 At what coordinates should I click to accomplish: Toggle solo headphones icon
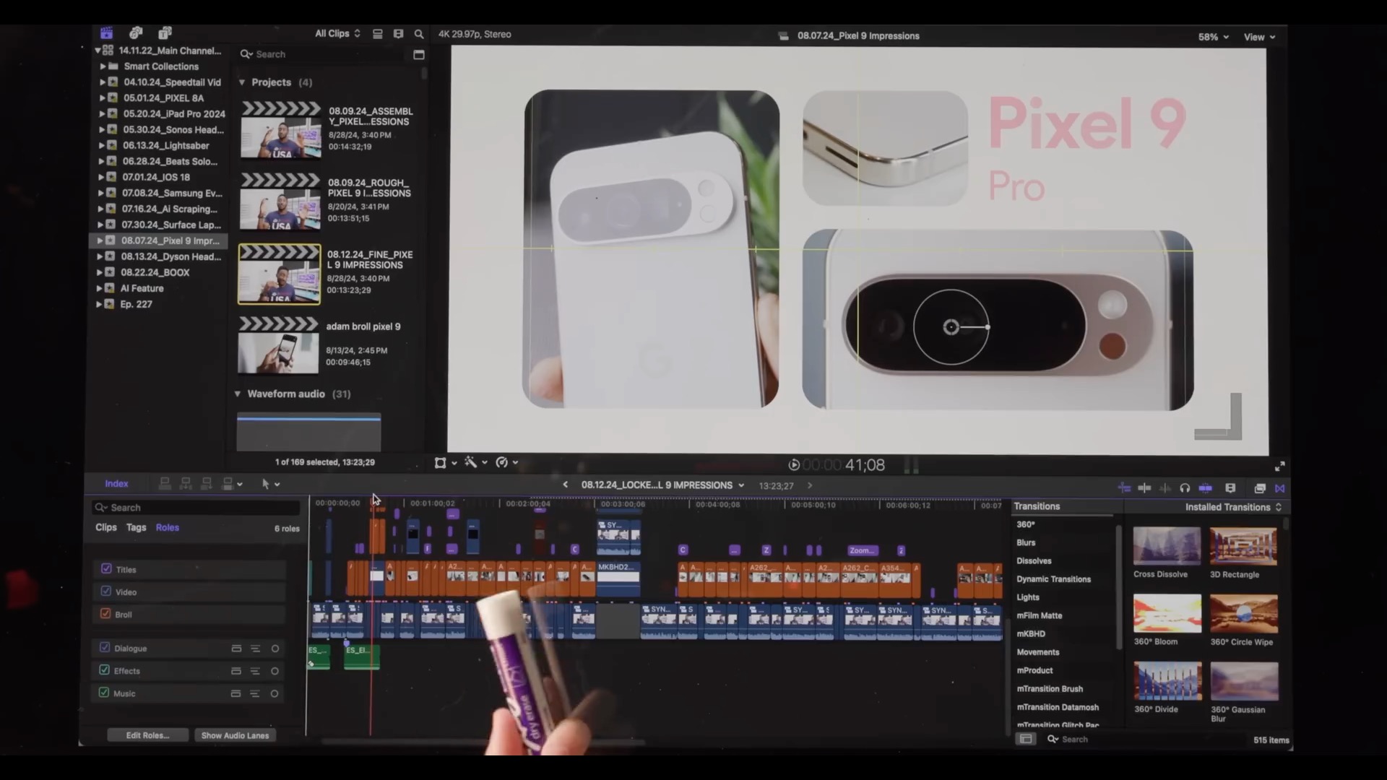[x=1185, y=488]
